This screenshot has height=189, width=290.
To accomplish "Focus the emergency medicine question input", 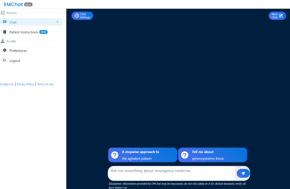I will [171, 173].
